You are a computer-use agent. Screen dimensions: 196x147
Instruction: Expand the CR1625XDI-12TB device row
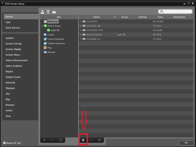click(x=81, y=30)
